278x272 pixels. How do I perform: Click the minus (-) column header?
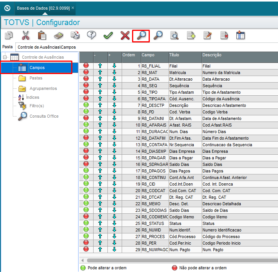pyautogui.click(x=100, y=57)
